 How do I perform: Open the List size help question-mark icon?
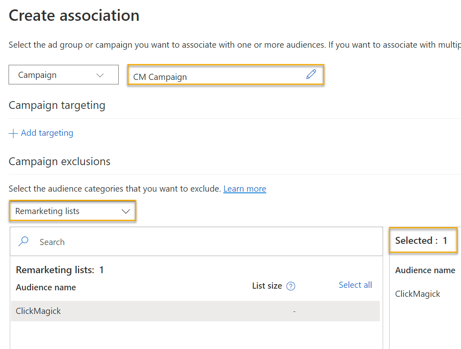coord(290,286)
